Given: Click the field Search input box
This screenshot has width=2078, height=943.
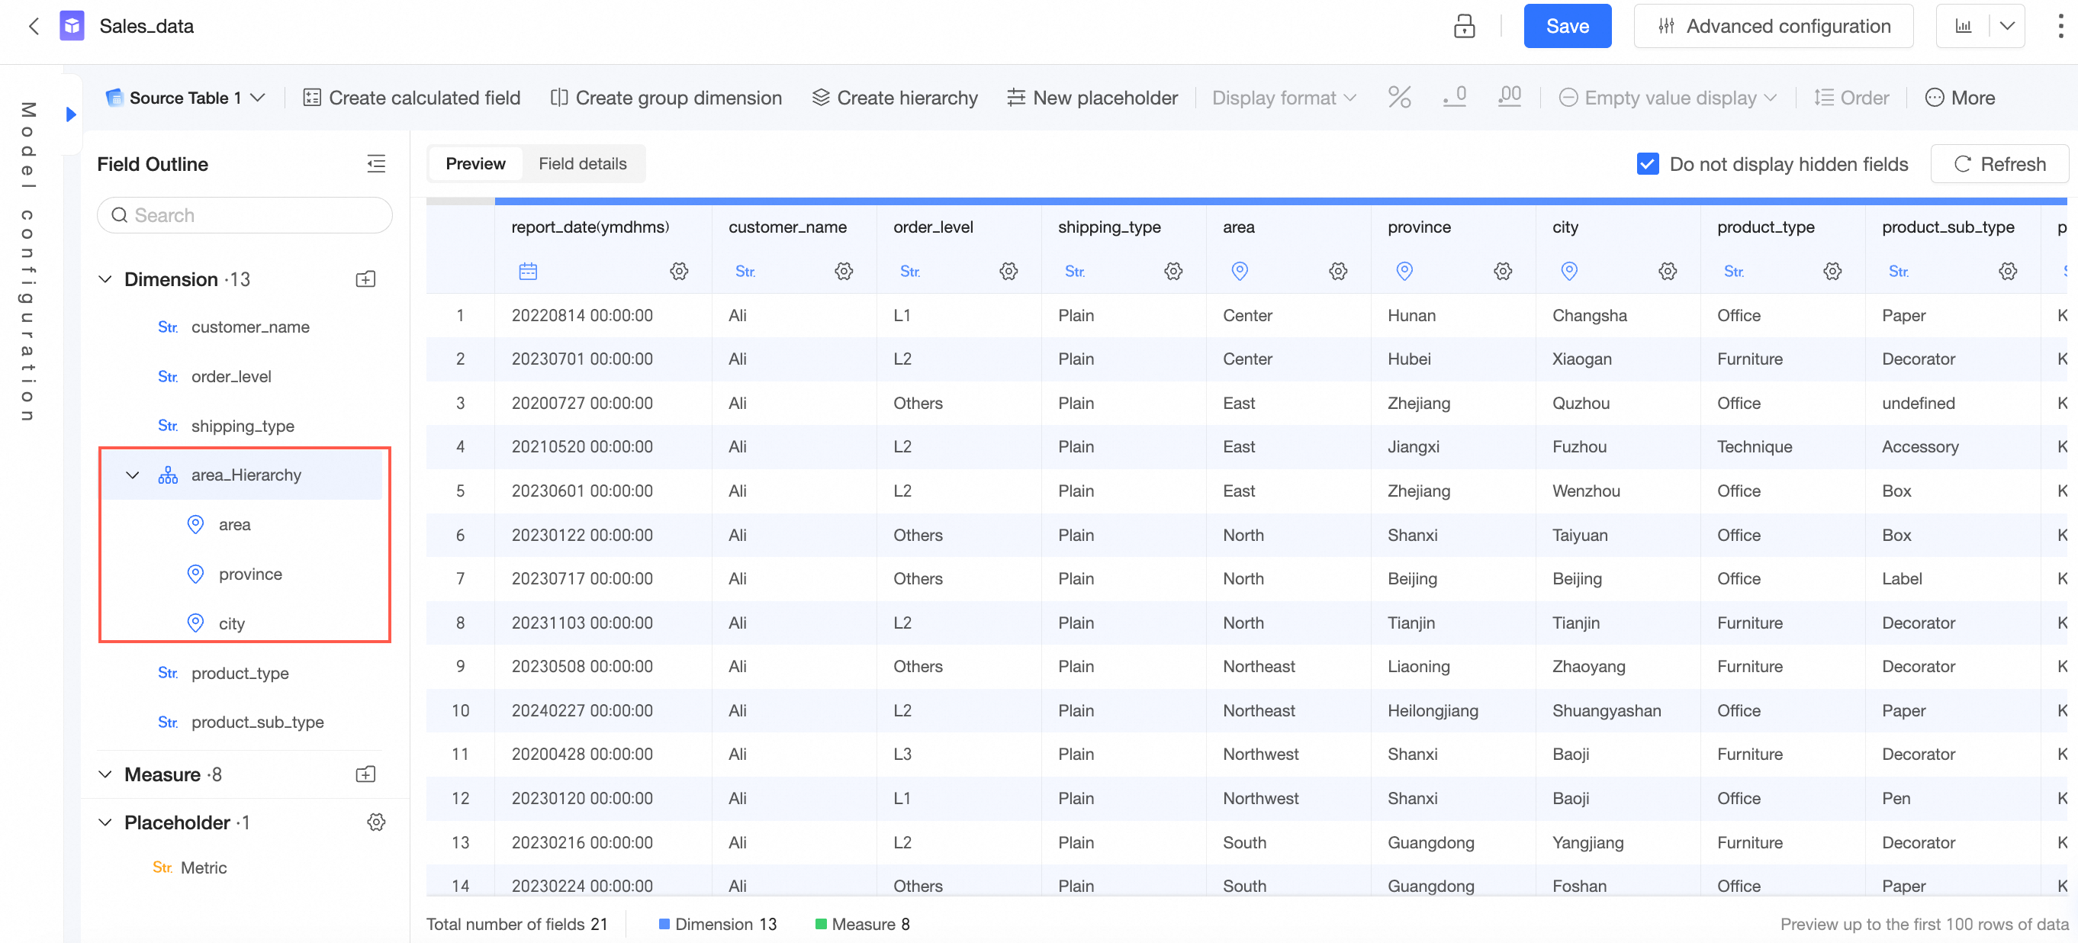Looking at the screenshot, I should coord(244,215).
